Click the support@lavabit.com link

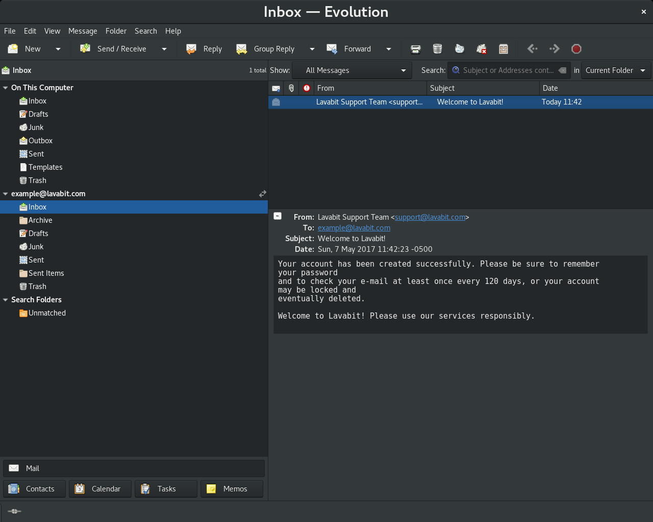pyautogui.click(x=430, y=217)
